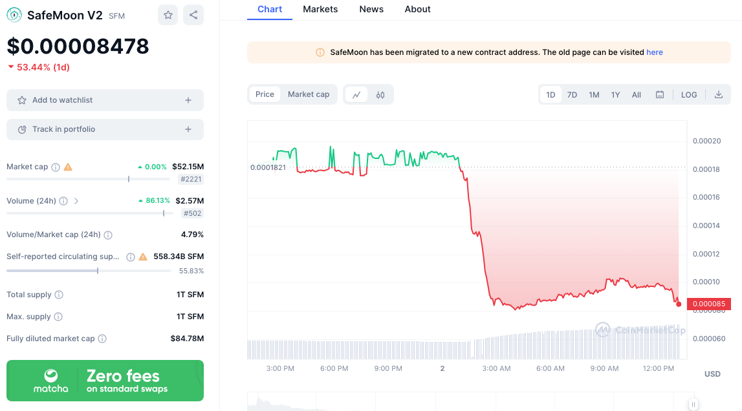Viewport: 742px width, 411px height.
Task: Click plus icon on Track in portfolio
Action: click(188, 130)
